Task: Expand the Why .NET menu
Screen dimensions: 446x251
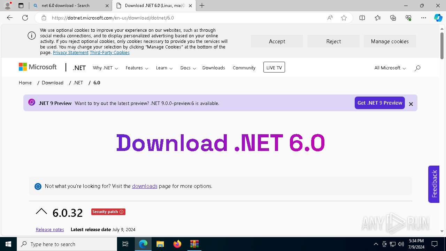Action: (105, 68)
